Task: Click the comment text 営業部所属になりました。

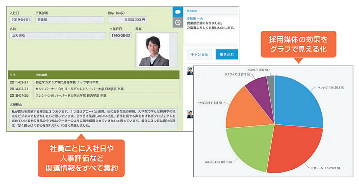Action: click(x=205, y=23)
